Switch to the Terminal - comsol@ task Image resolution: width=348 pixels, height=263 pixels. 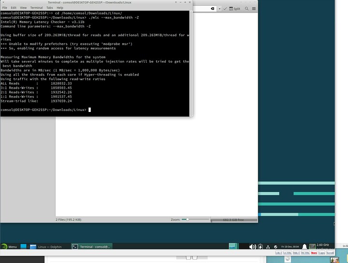92,247
